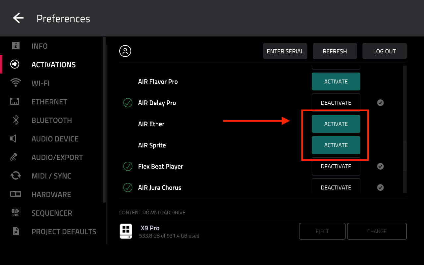Screen dimensions: 424x265
Task: Click gray status check in AIR Delay Pro row
Action: coord(380,103)
